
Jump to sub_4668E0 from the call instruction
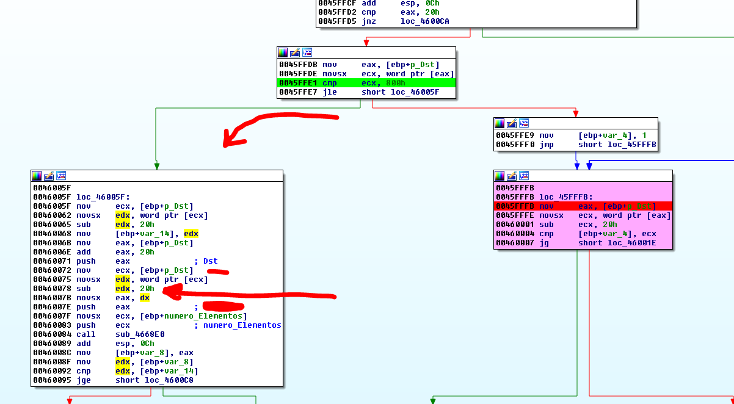(x=140, y=334)
